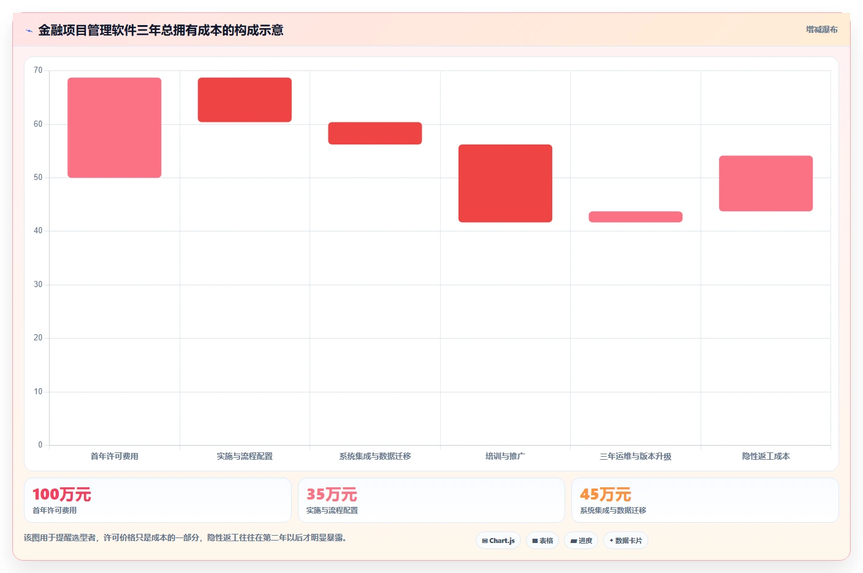
Task: Open the 35万元 实施与流程配置 data card
Action: tap(431, 500)
